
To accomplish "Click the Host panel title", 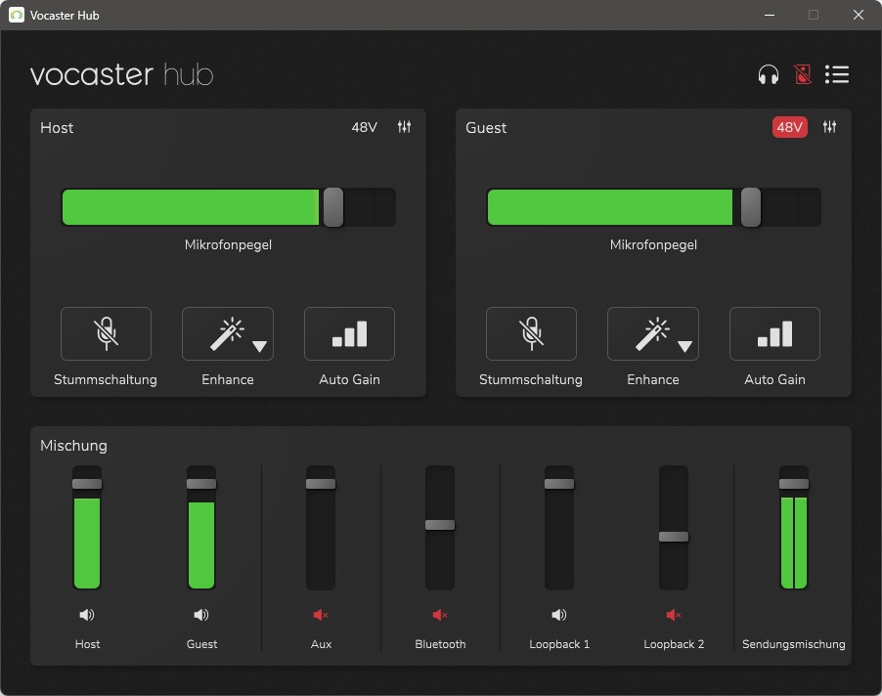I will click(x=57, y=128).
